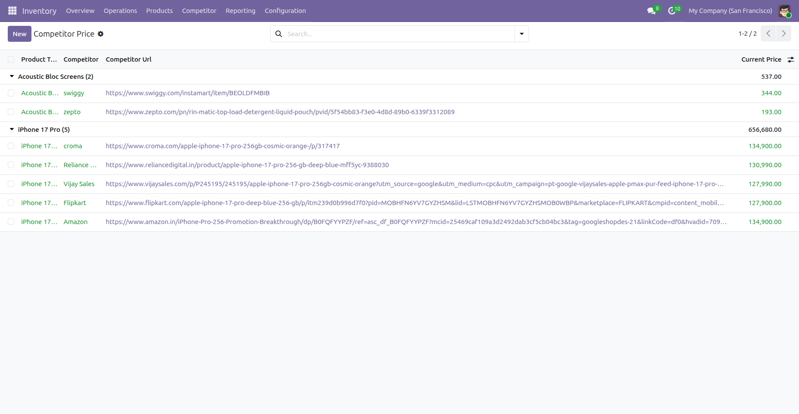Viewport: 799px width, 414px height.
Task: Open the apps grid home menu
Action: [x=12, y=10]
